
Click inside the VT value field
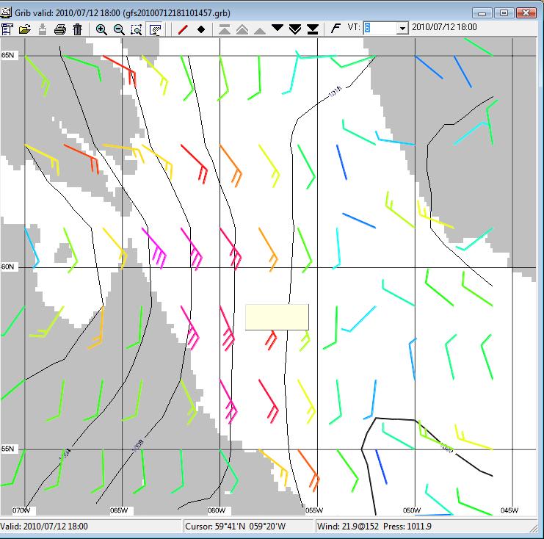[x=379, y=28]
